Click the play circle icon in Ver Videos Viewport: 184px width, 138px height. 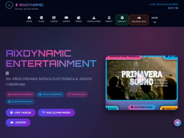pos(11,112)
